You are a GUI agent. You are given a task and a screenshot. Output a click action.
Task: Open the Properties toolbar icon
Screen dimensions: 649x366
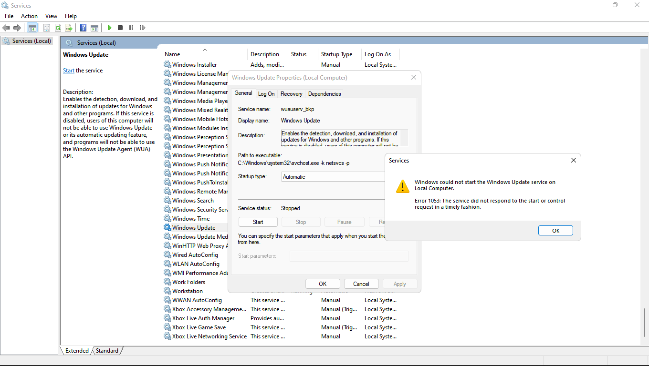point(46,28)
